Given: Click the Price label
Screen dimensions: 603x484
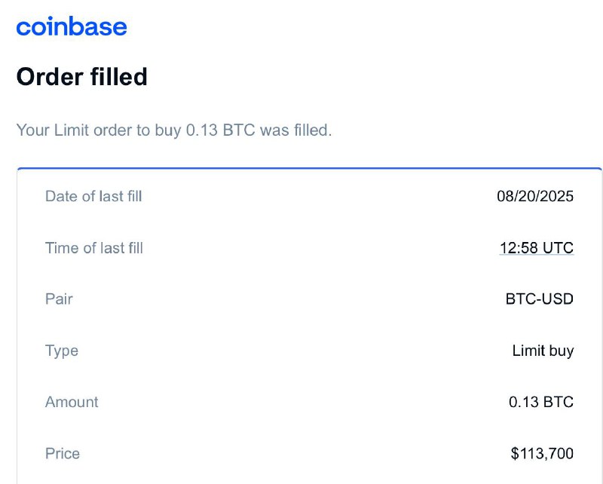Looking at the screenshot, I should point(63,454).
